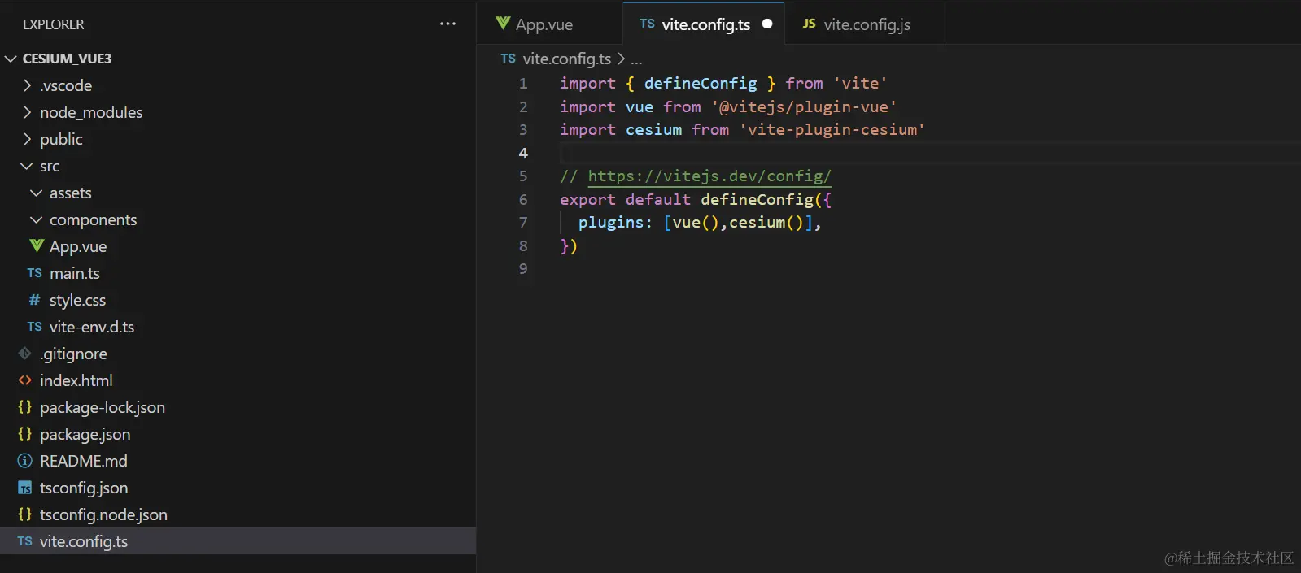The image size is (1301, 573).
Task: Click the plugins property on line 7
Action: 610,223
